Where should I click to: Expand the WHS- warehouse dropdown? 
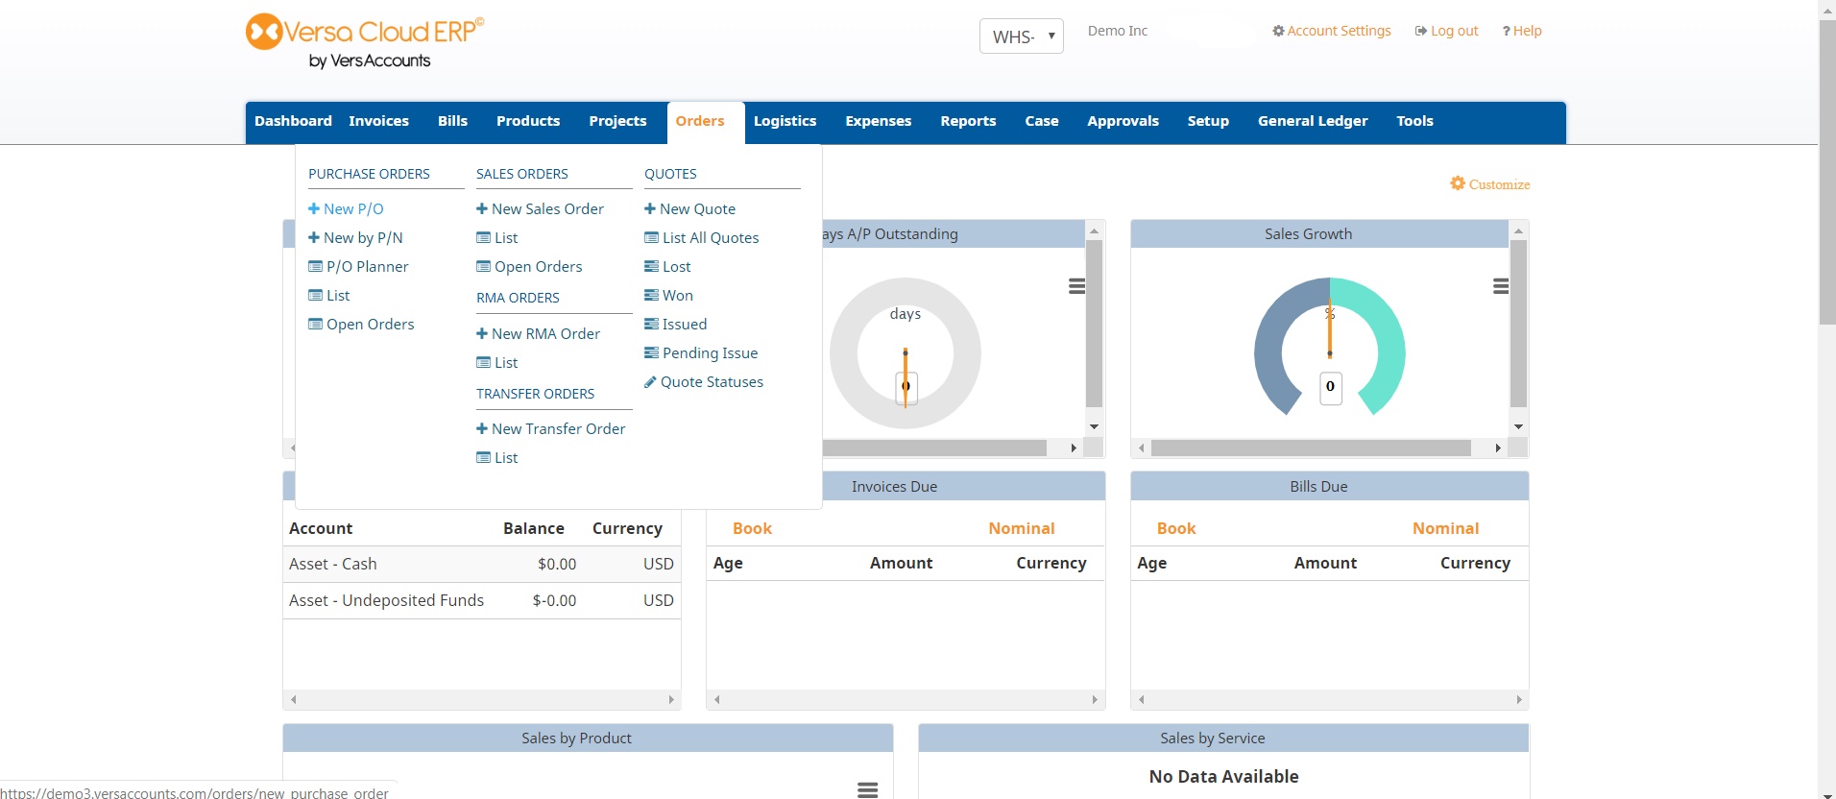[1021, 36]
